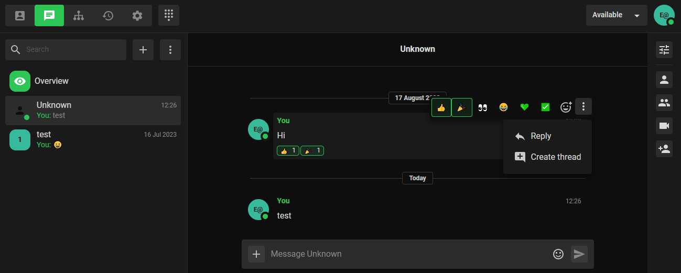The width and height of the screenshot is (681, 273).
Task: Open the contacts tab icon
Action: click(20, 15)
